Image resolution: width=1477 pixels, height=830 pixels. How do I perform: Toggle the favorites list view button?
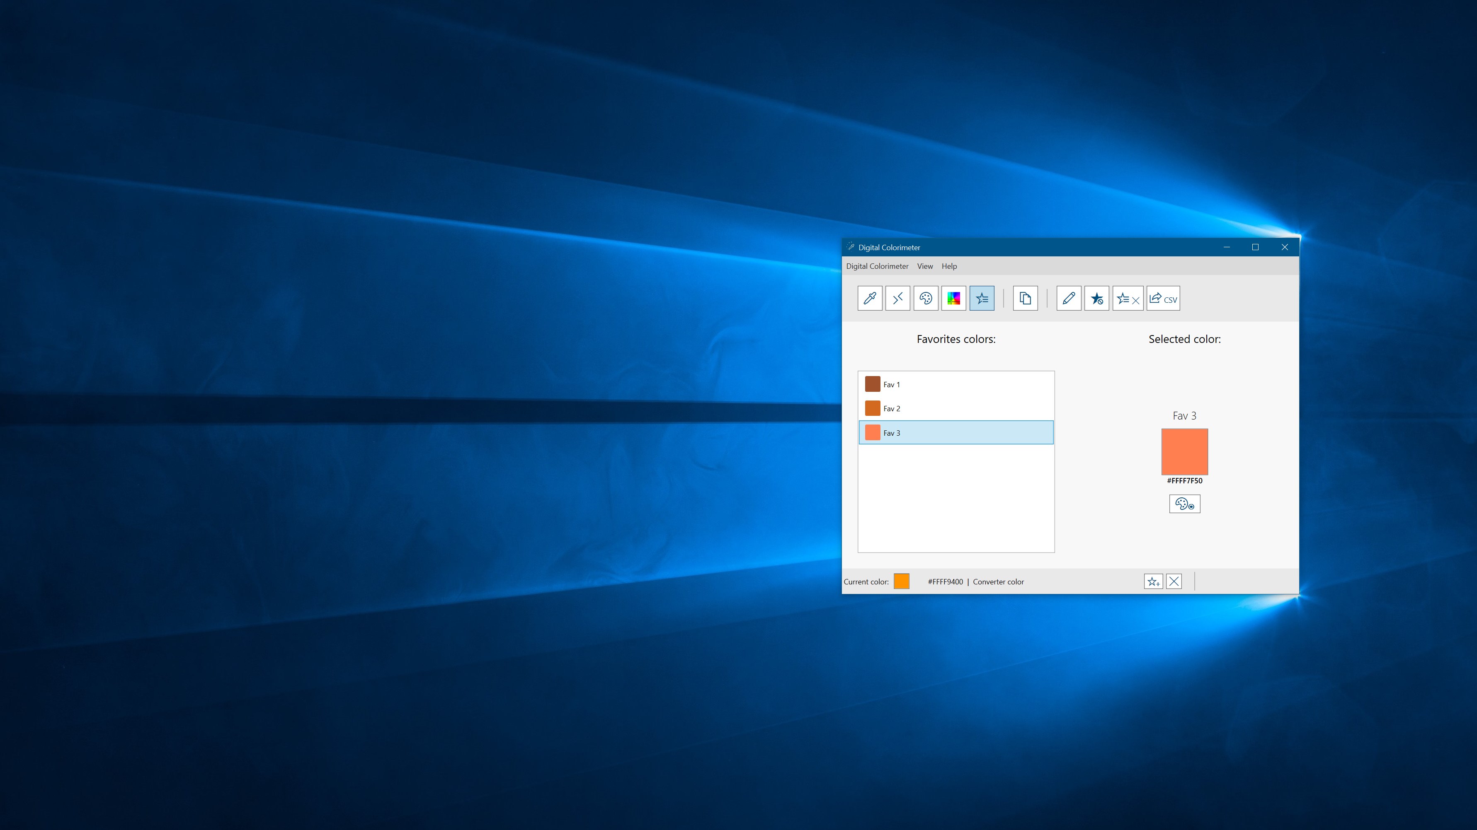point(982,299)
